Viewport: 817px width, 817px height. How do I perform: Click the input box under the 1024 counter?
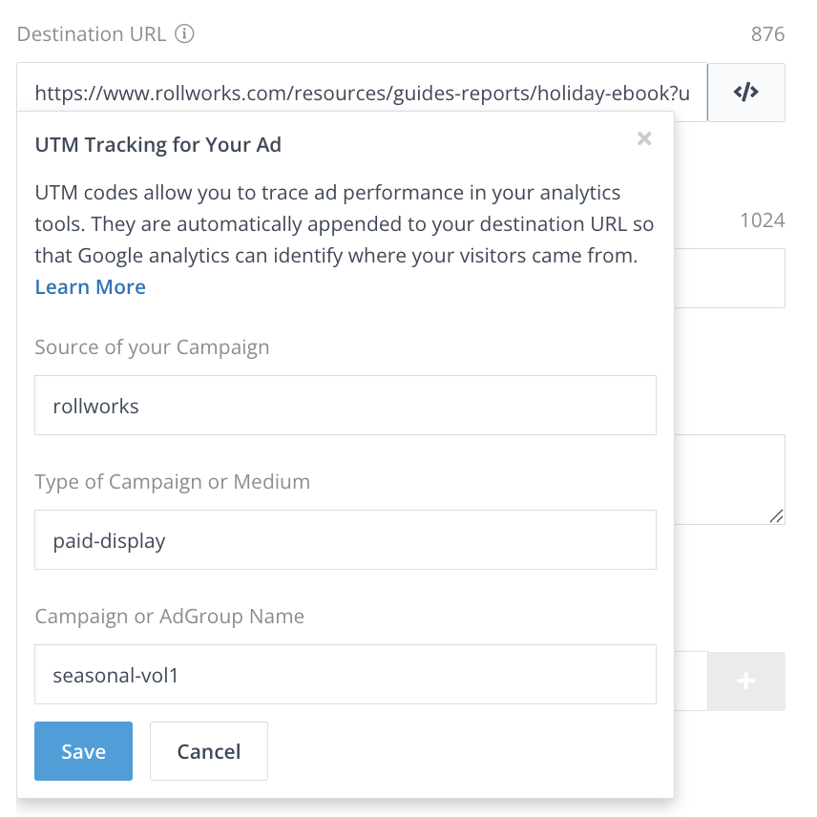(x=729, y=279)
